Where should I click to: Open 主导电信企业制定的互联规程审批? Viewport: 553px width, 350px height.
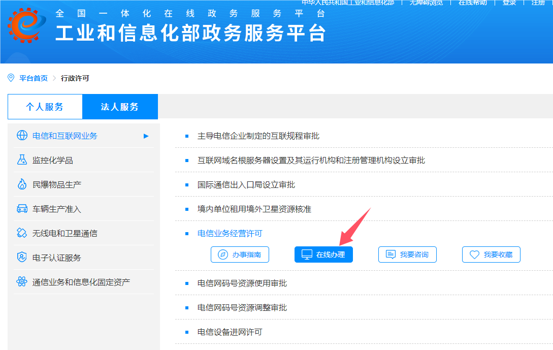pos(258,136)
